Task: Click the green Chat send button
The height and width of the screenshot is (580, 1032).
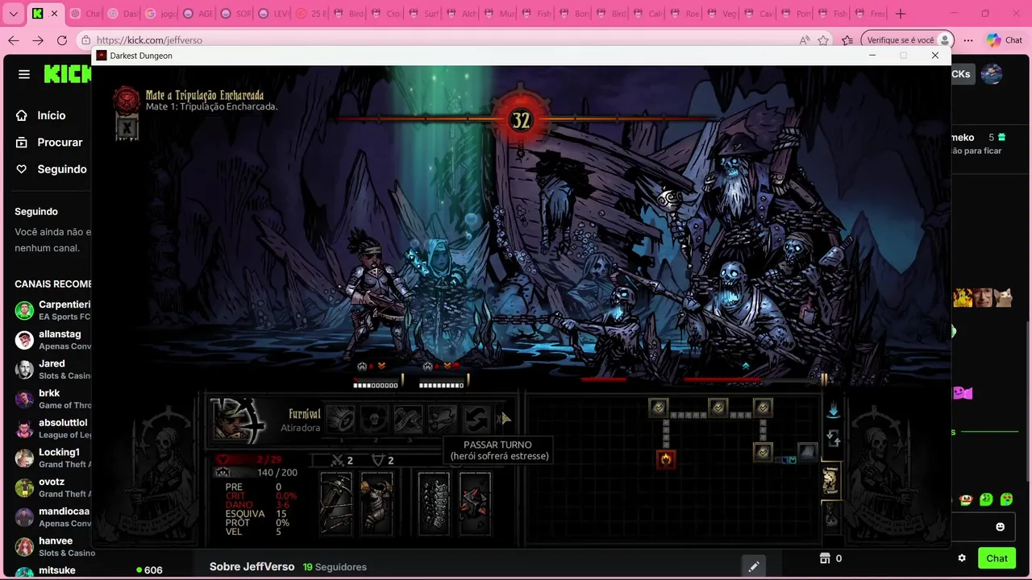Action: tap(997, 558)
